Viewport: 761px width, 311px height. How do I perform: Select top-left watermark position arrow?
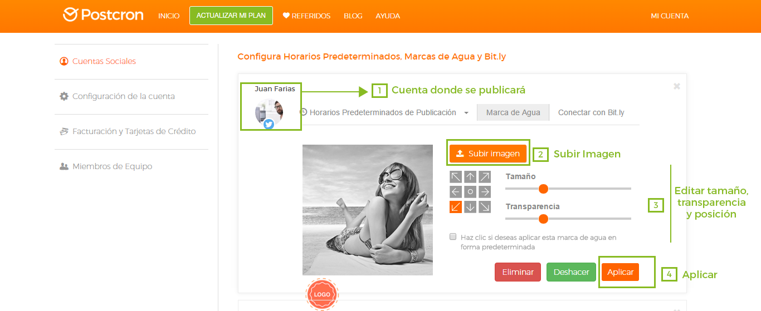(456, 177)
